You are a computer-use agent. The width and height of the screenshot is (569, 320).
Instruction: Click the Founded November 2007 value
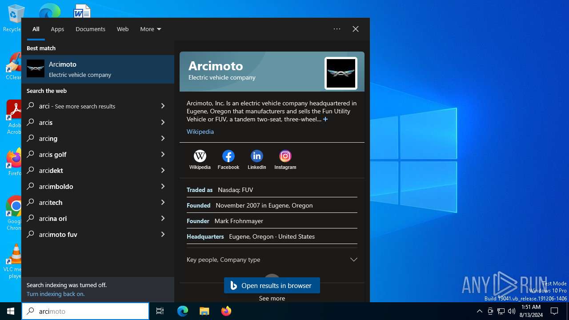pyautogui.click(x=264, y=205)
